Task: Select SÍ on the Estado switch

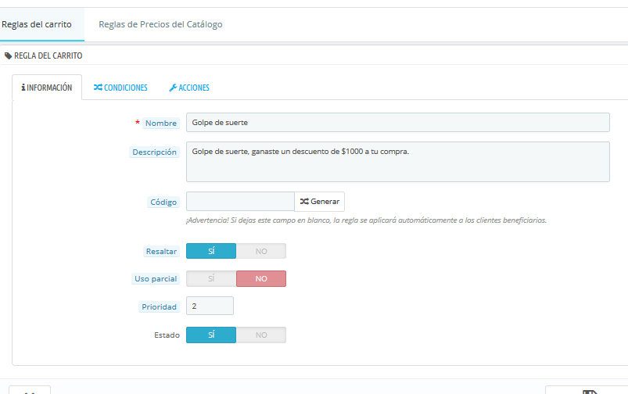Action: coord(211,335)
